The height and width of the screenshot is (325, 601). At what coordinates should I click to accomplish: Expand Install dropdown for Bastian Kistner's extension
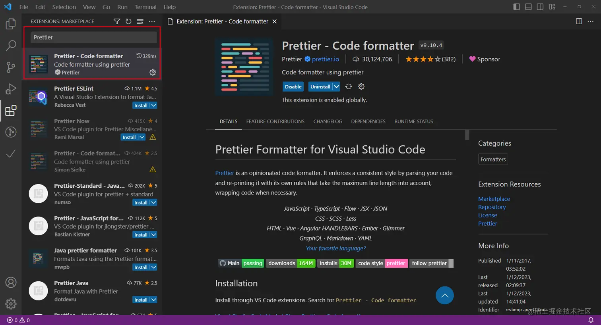(x=153, y=235)
